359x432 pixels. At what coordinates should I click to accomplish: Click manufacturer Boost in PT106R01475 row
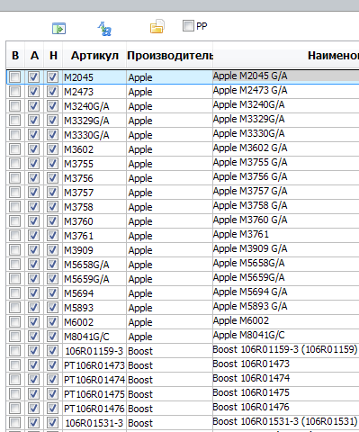(x=169, y=394)
